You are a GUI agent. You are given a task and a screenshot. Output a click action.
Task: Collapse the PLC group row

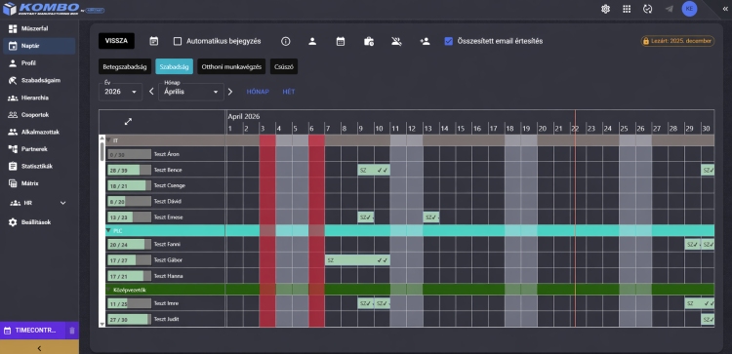[108, 230]
